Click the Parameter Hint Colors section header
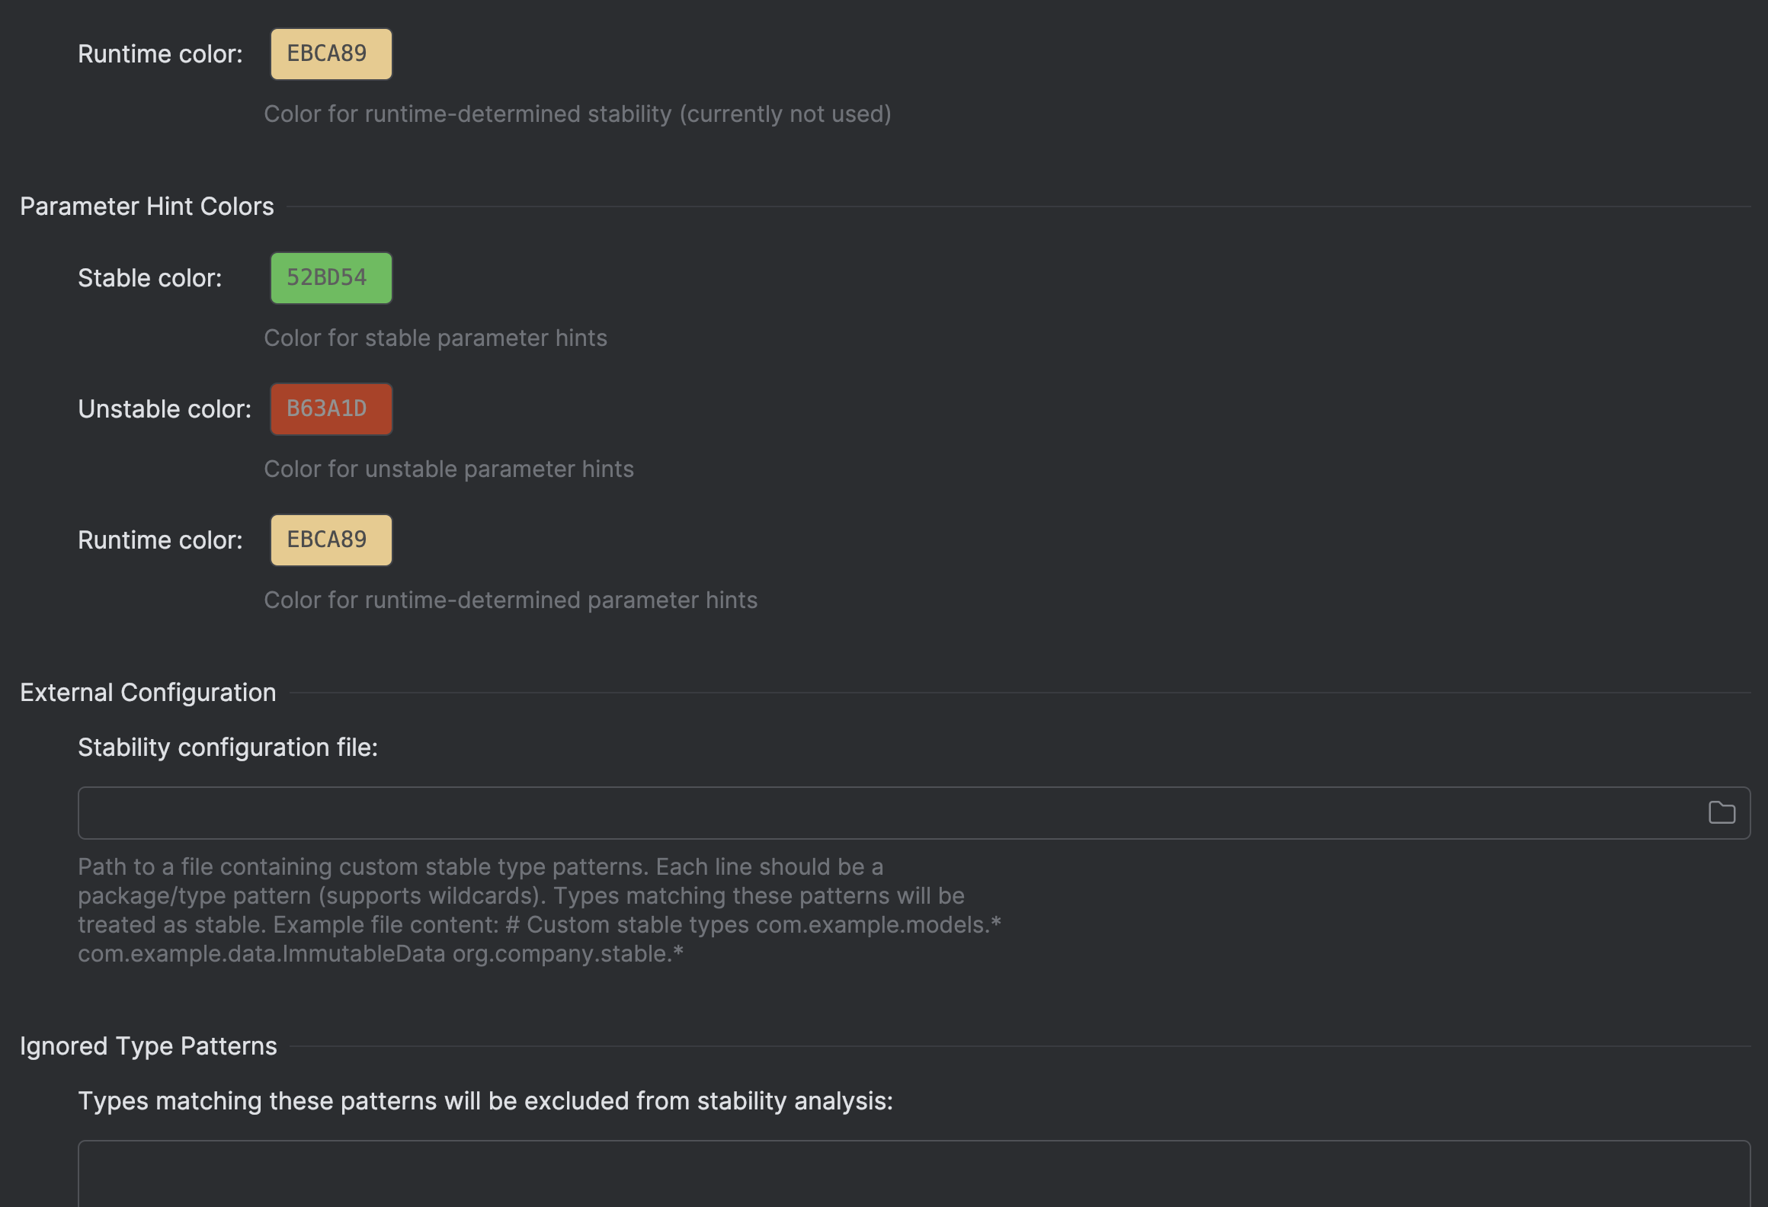Screen dimensions: 1768x1207 146,207
